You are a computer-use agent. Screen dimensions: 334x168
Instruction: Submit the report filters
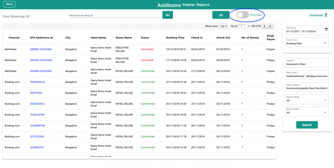tap(307, 125)
